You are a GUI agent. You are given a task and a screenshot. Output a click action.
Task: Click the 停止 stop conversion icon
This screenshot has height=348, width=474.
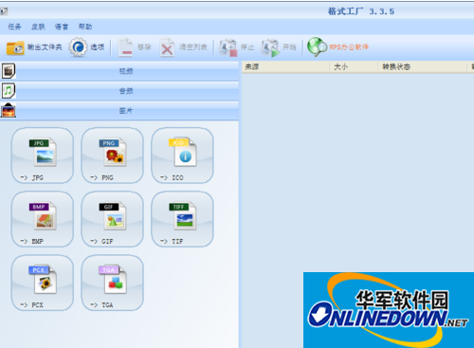point(228,47)
